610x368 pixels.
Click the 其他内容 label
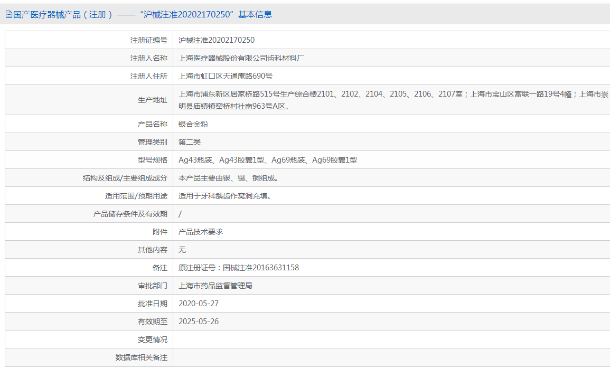[153, 250]
